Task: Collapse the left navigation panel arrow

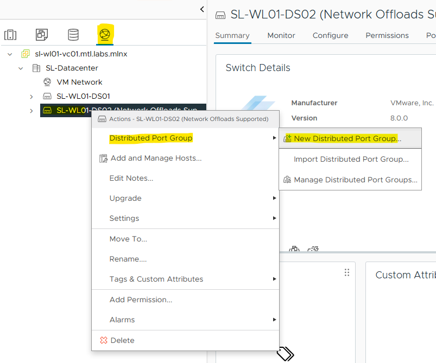Action: tap(202, 9)
